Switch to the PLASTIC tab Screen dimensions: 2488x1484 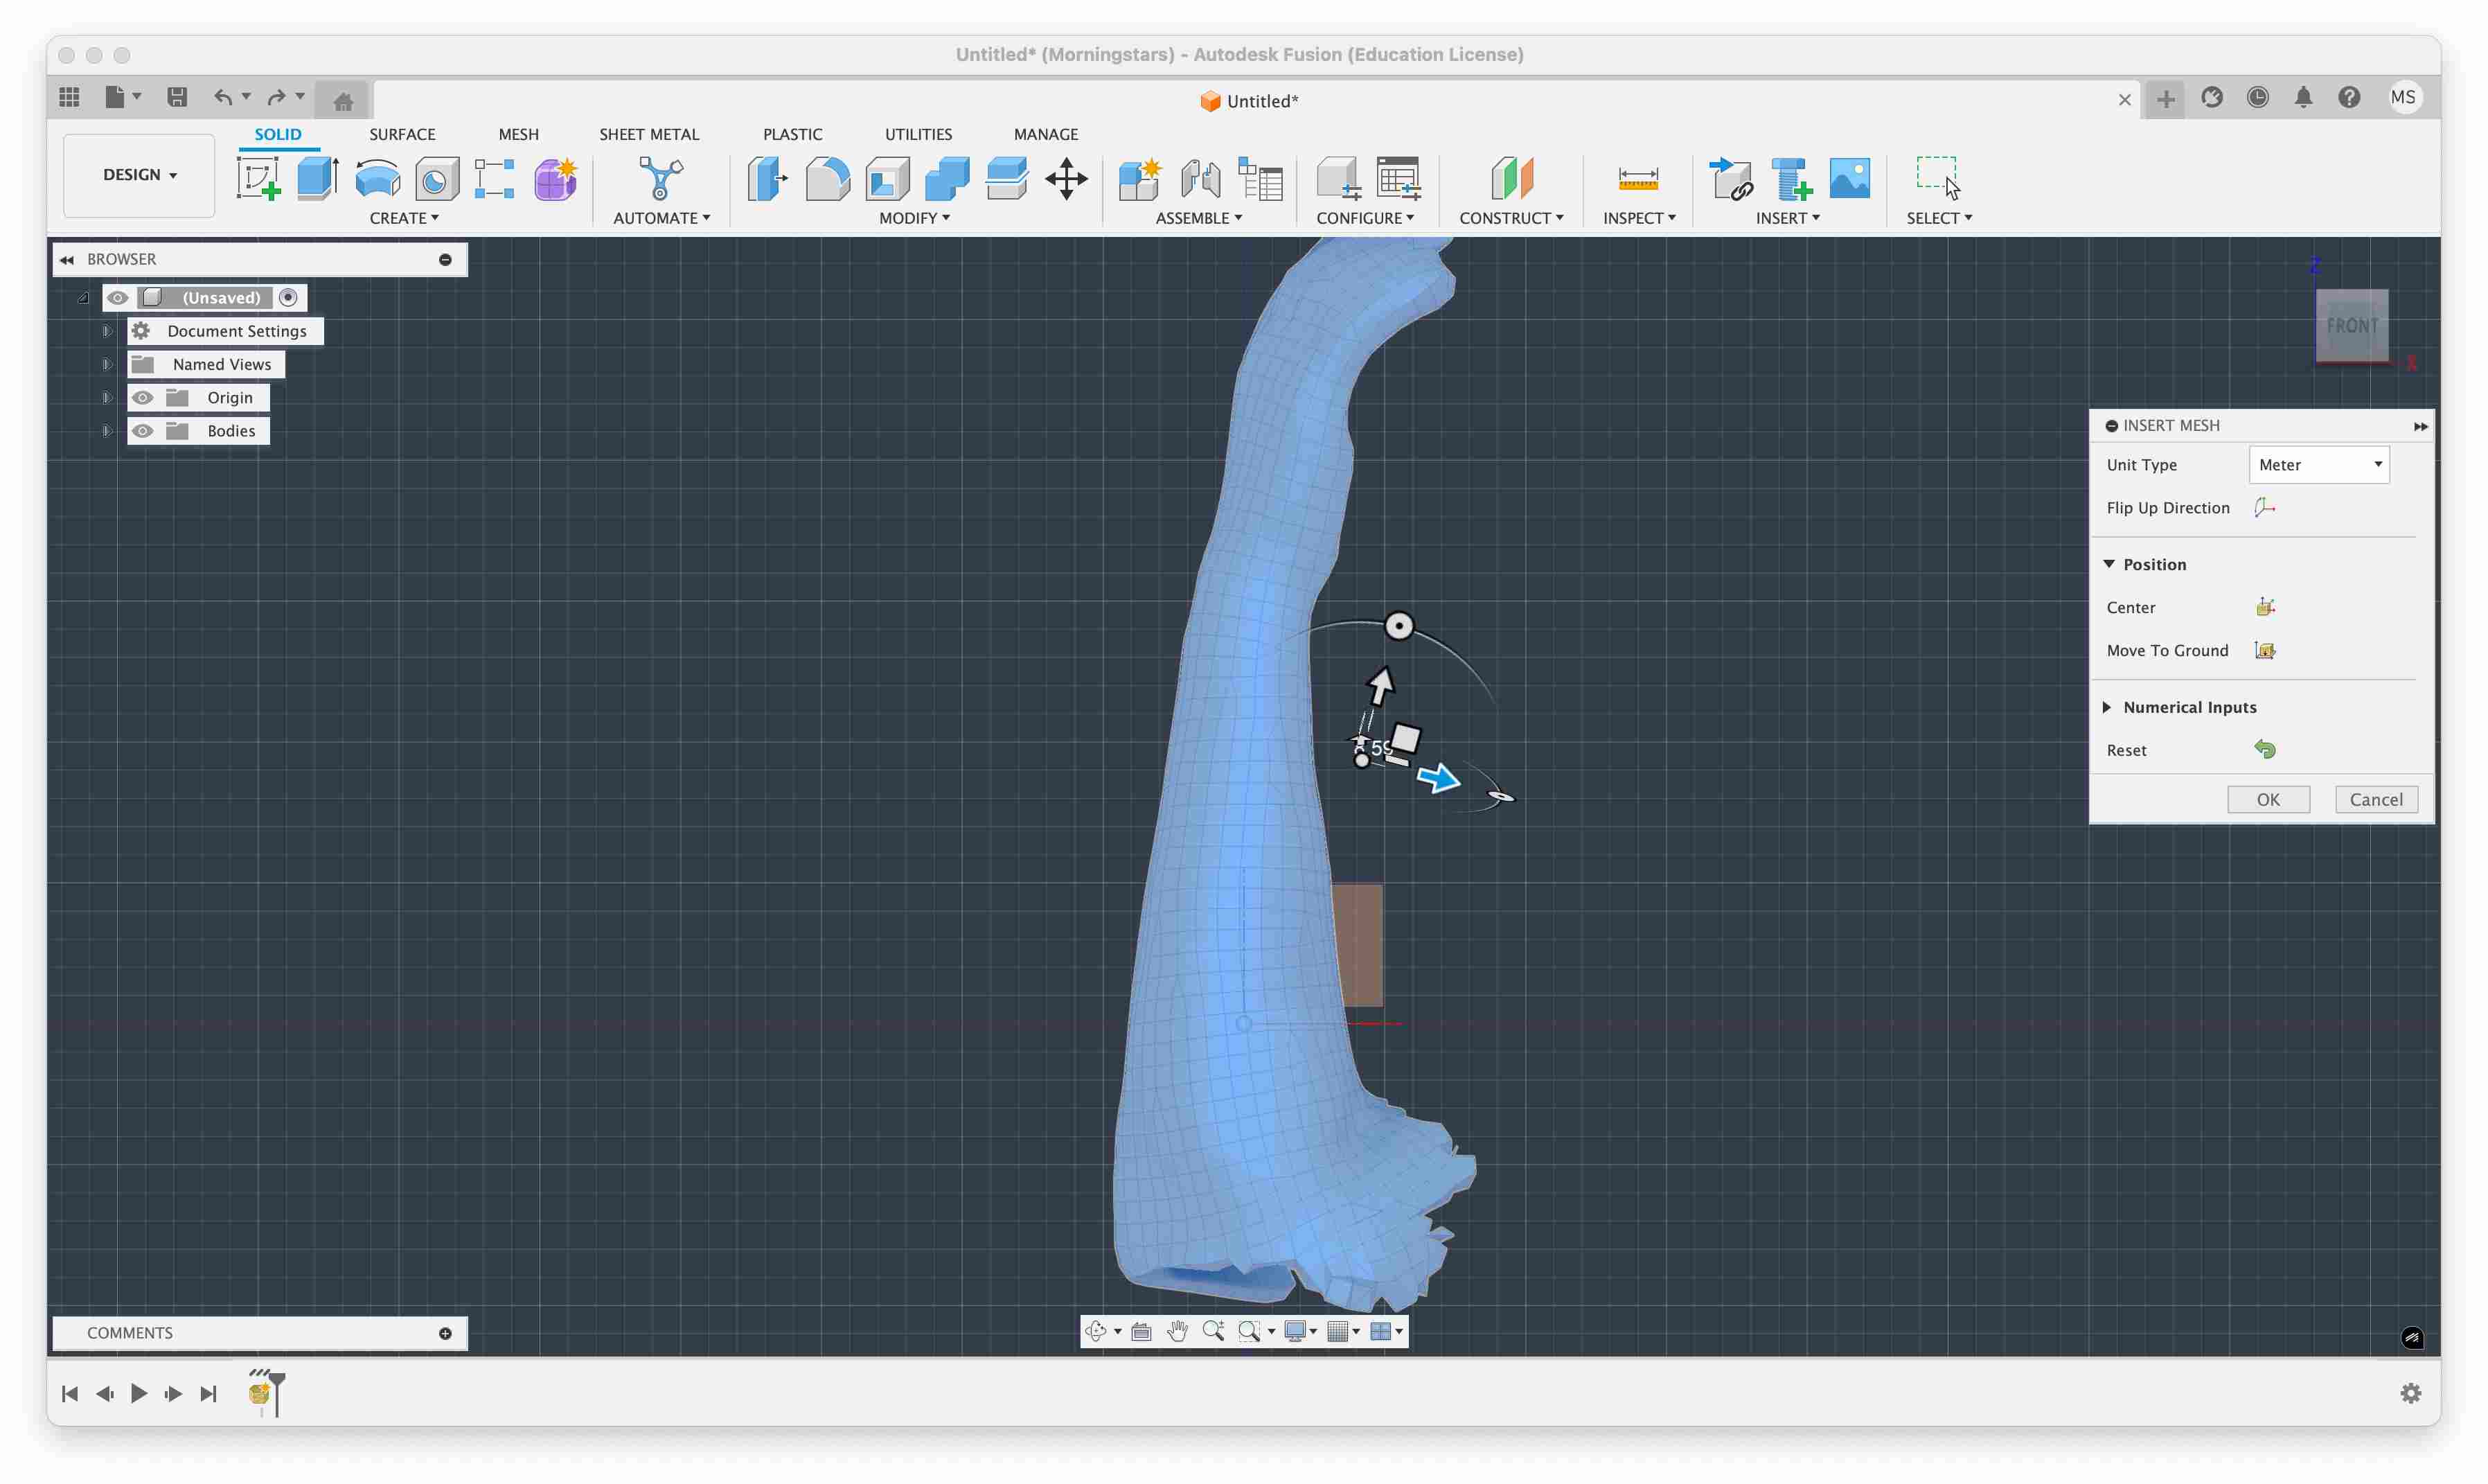(792, 134)
